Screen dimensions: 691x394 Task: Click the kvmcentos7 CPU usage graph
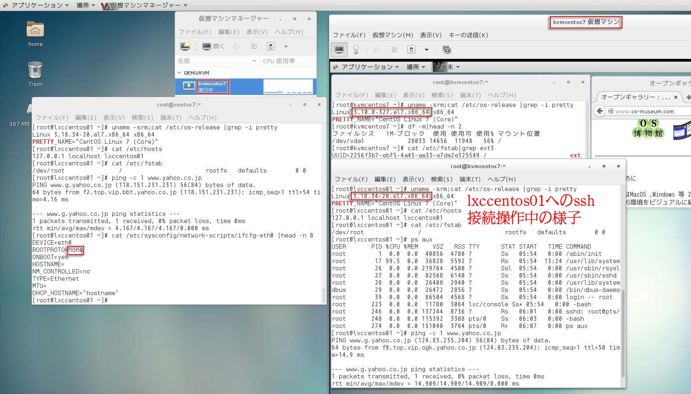[x=288, y=86]
